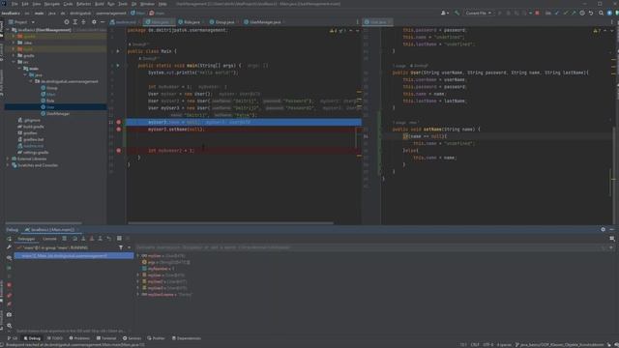The image size is (619, 348).
Task: Open the Code menu
Action: [68, 4]
